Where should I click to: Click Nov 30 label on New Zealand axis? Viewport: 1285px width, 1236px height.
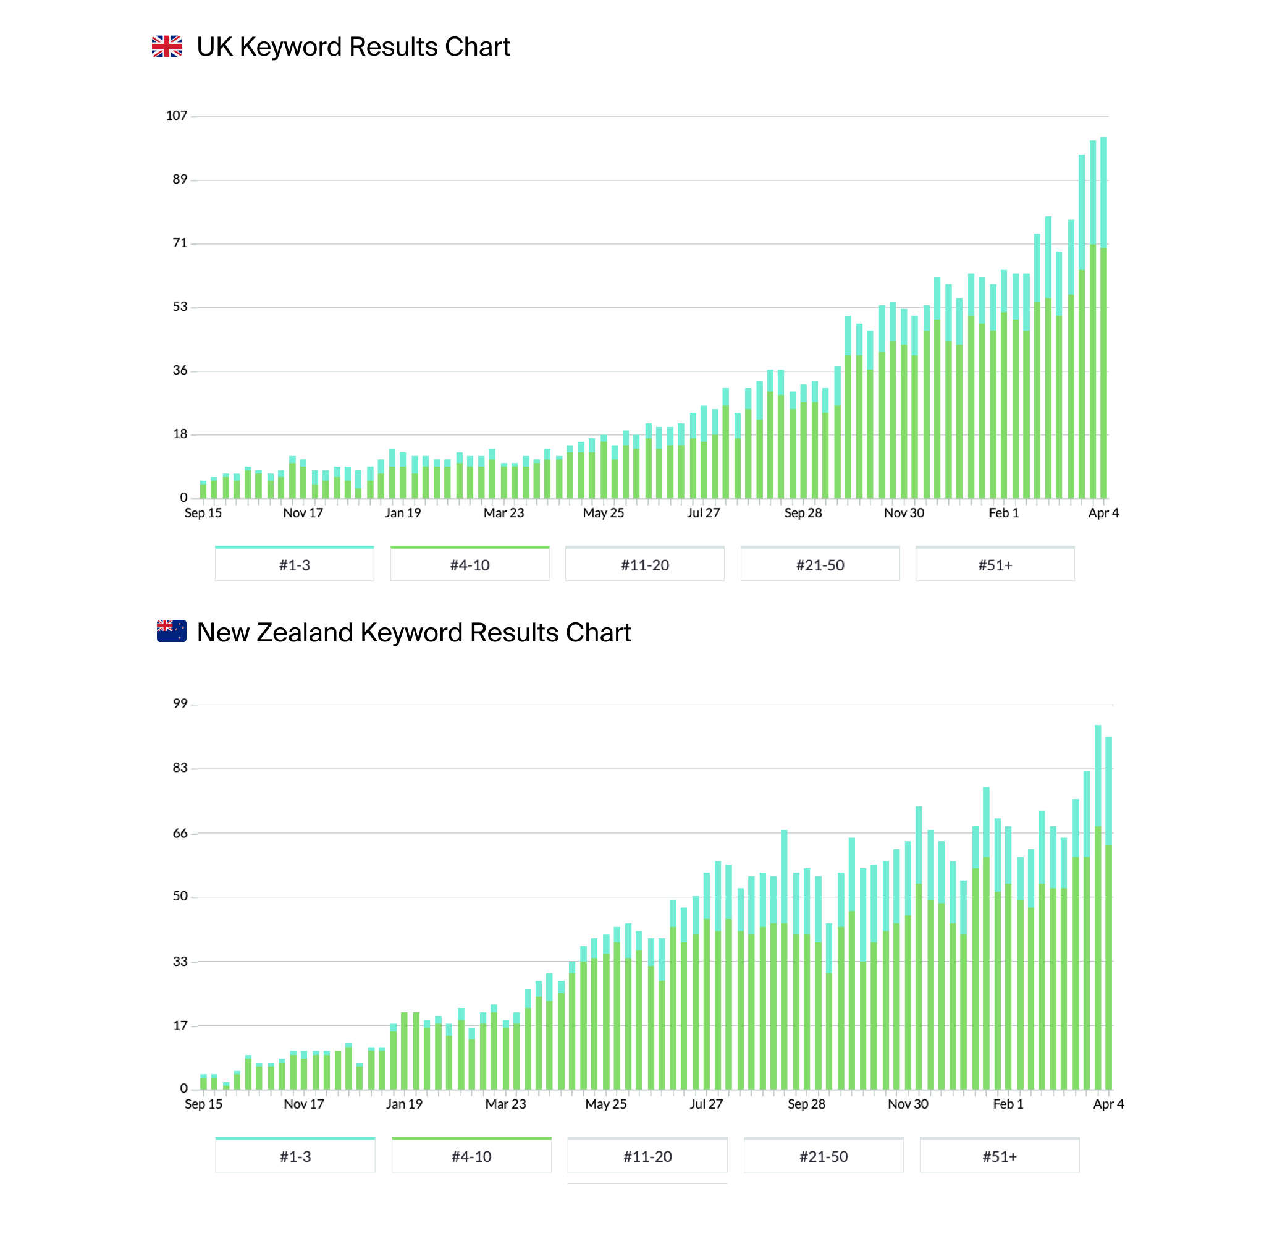point(908,1104)
